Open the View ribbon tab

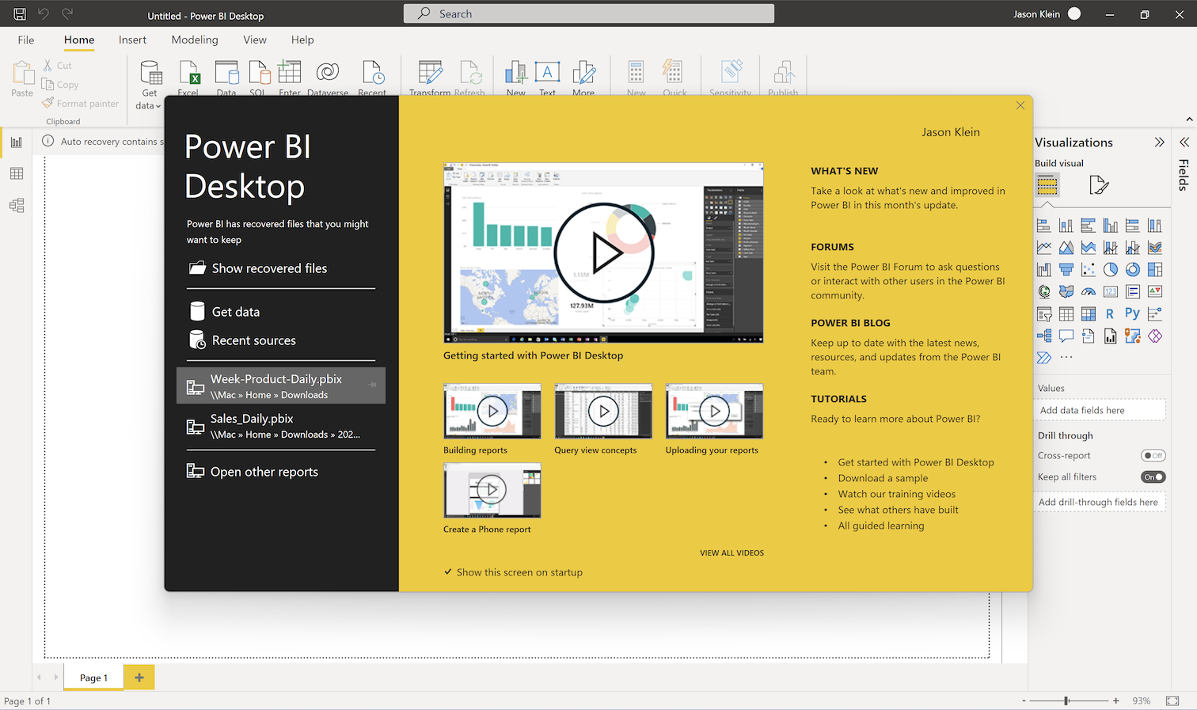pos(255,40)
